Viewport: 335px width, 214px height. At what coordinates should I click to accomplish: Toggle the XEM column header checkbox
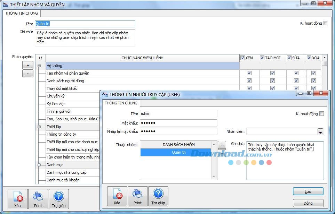tap(242, 58)
